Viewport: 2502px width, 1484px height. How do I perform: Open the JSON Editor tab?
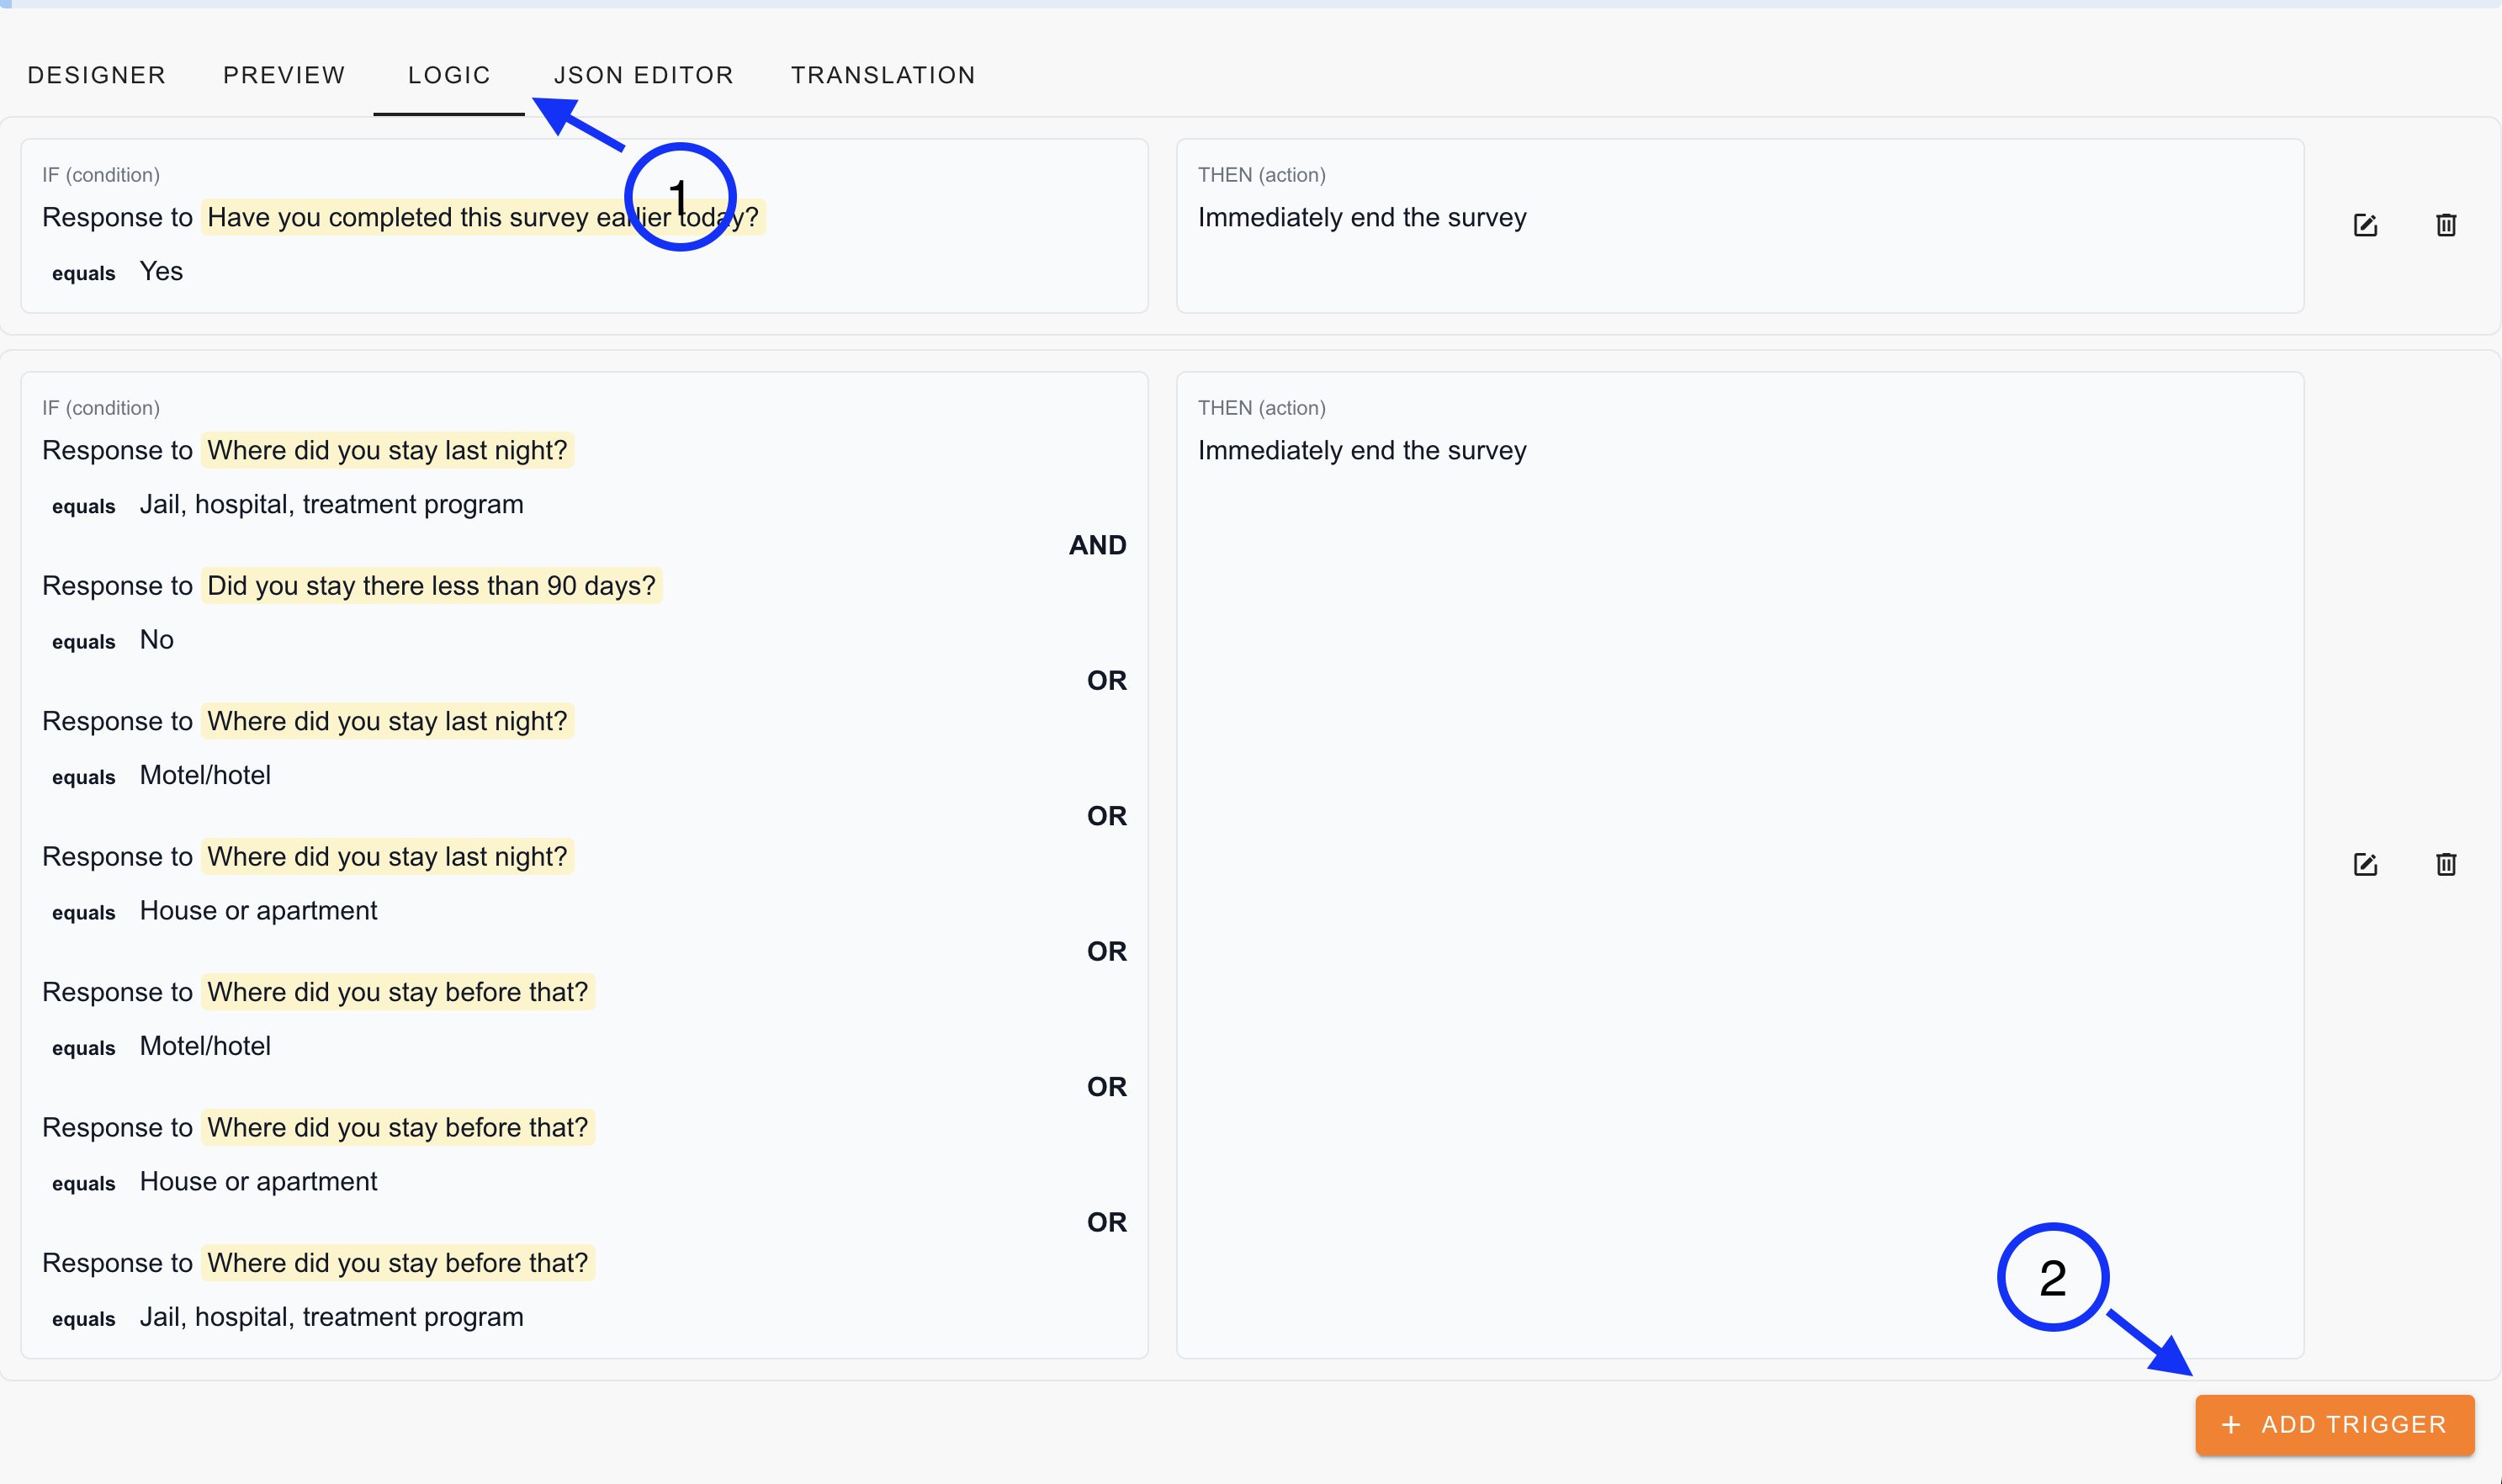(x=644, y=75)
